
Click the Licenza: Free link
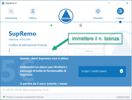(x=123, y=97)
